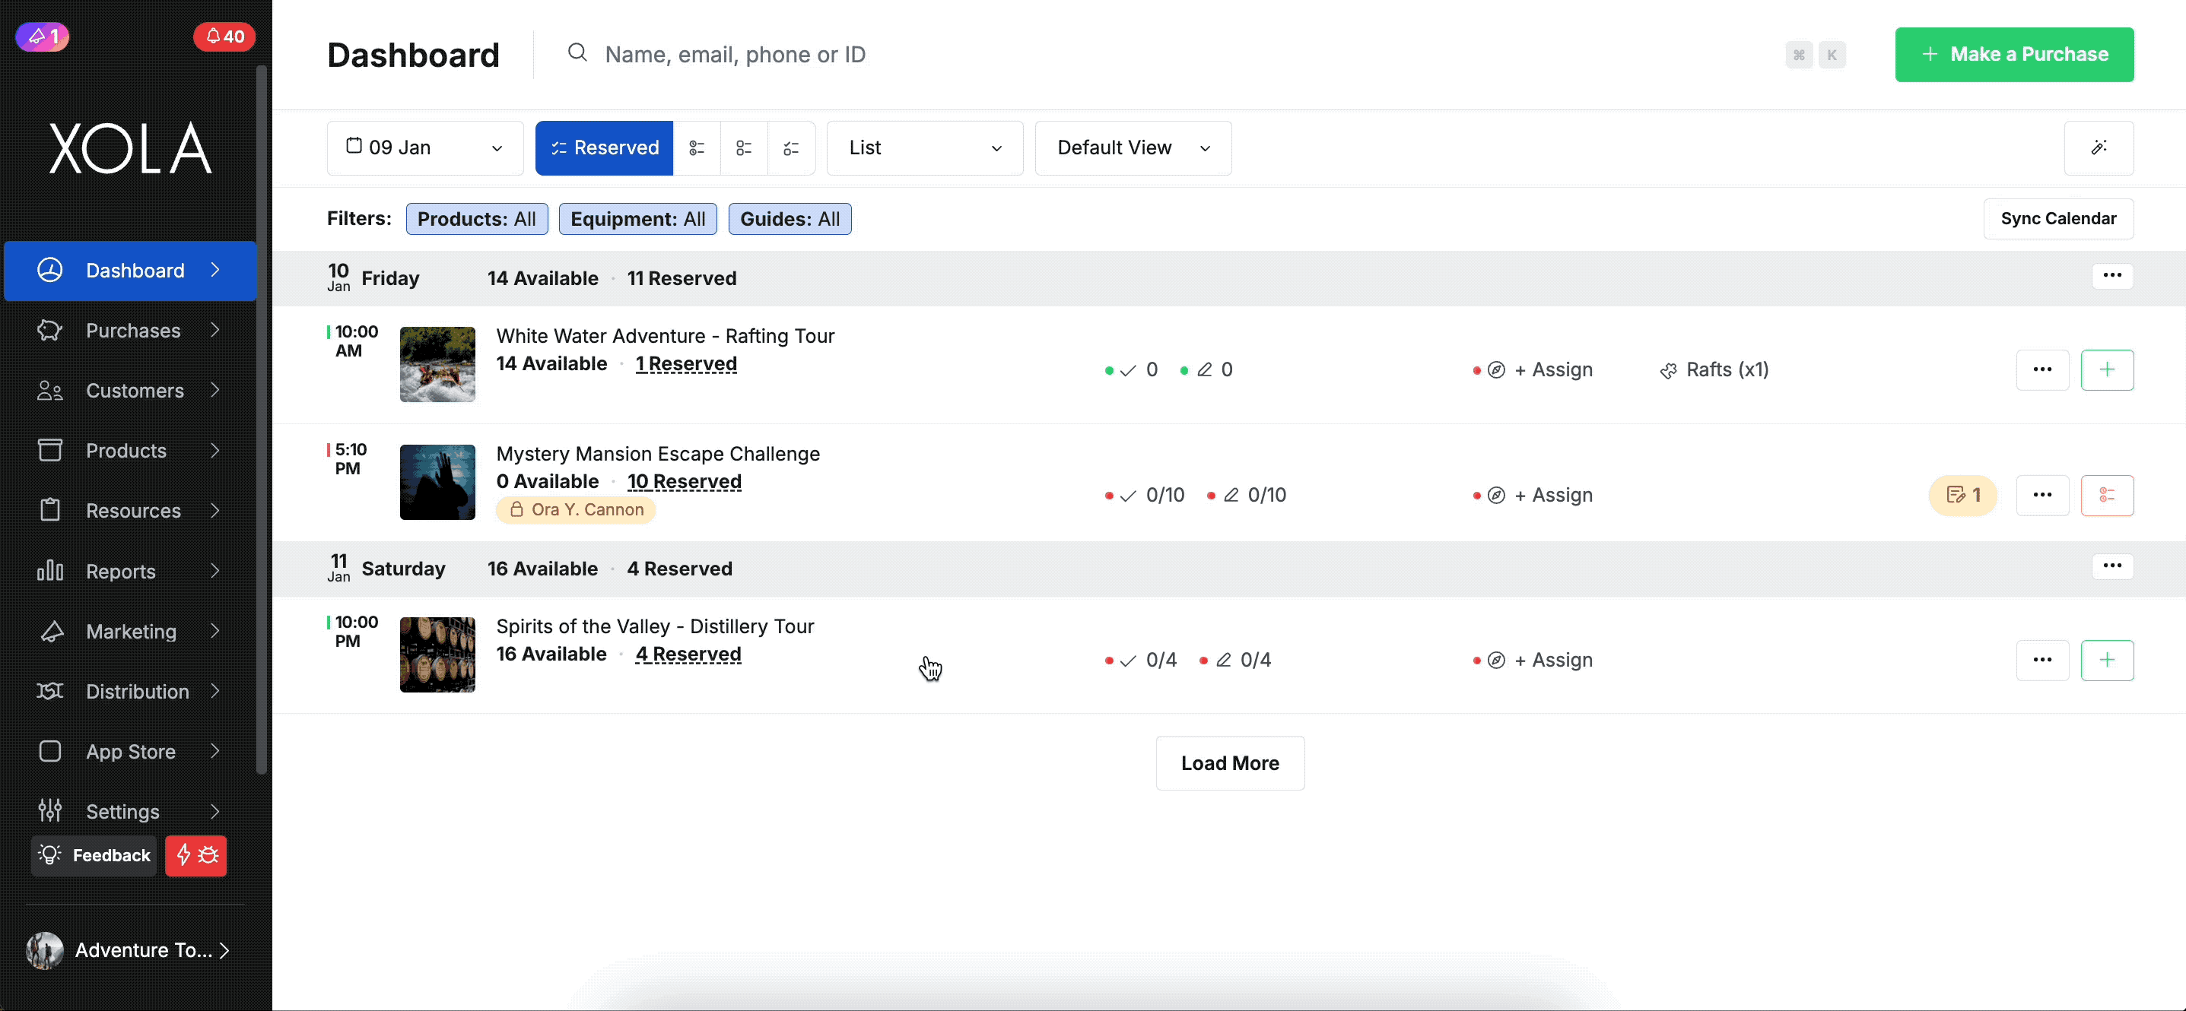Image resolution: width=2186 pixels, height=1011 pixels.
Task: Open the White Water Adventure rafting thumbnail
Action: click(x=438, y=364)
